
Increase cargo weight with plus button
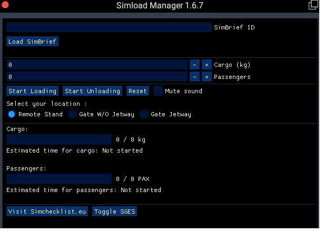[207, 65]
